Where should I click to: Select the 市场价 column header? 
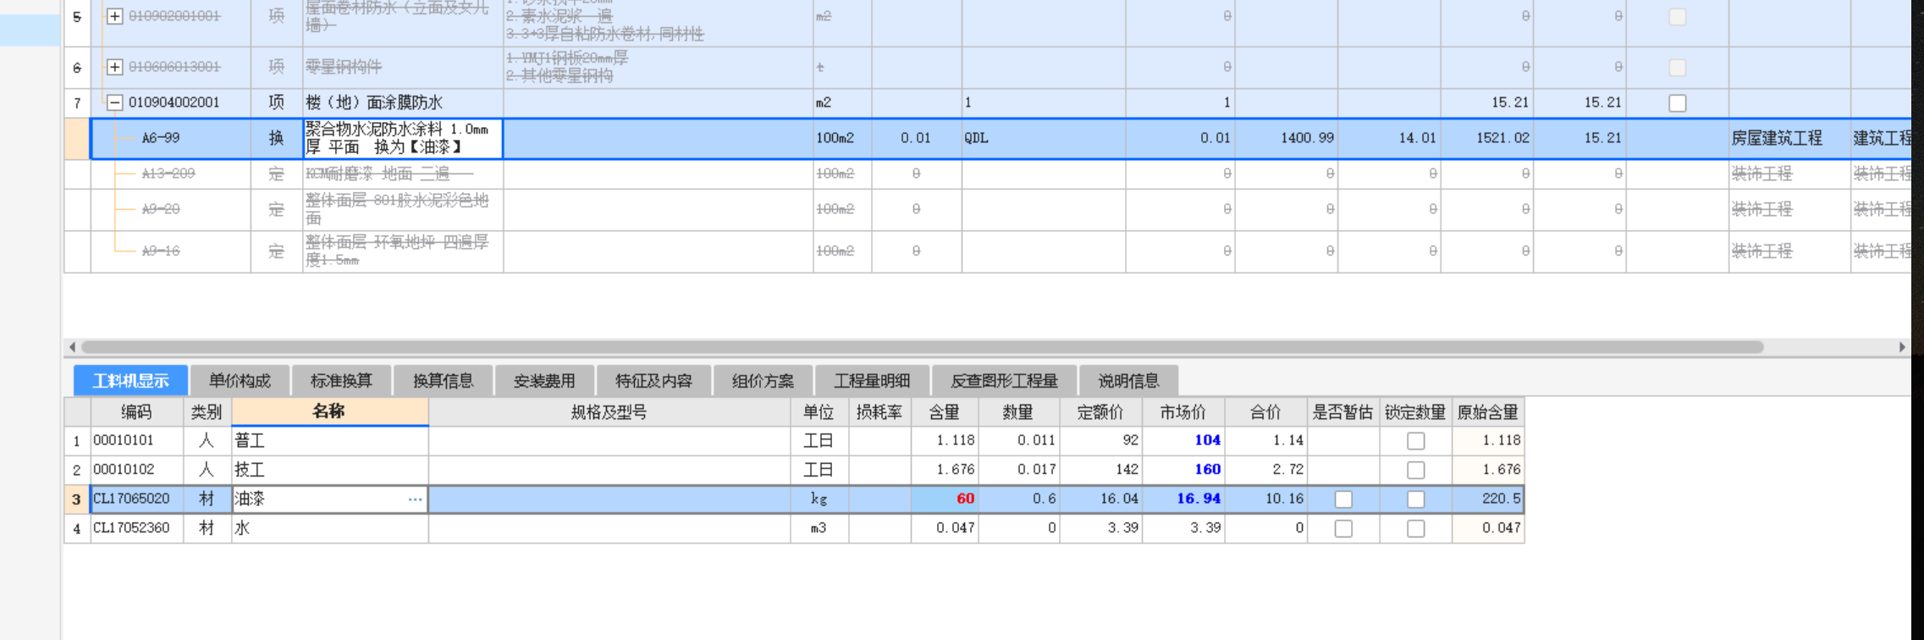click(1183, 412)
